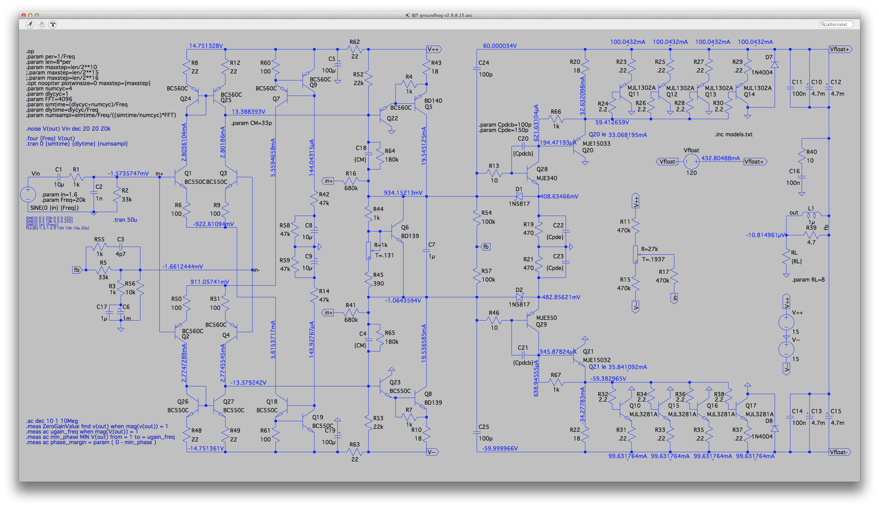Select the Q6 BD139 bias transistor symbol
The height and width of the screenshot is (508, 879).
(x=397, y=232)
